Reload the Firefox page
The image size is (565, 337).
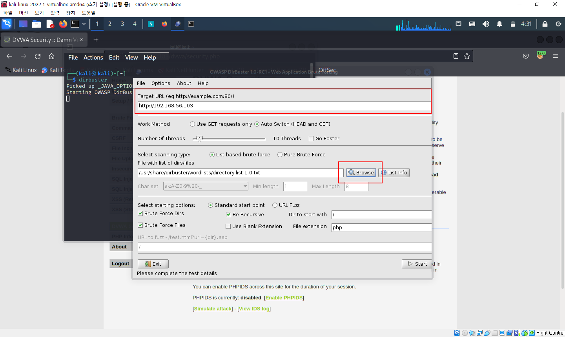(38, 56)
